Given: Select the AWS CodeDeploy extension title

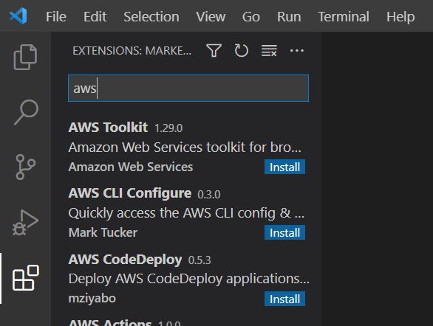Looking at the screenshot, I should [125, 260].
